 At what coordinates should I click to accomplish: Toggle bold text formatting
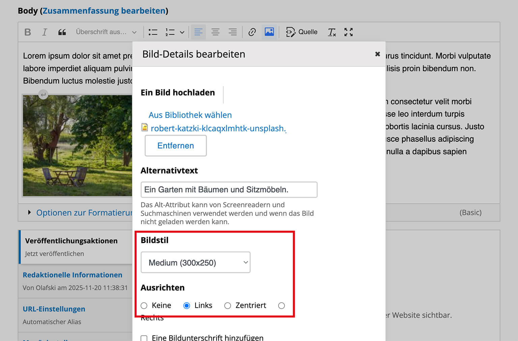[x=27, y=32]
